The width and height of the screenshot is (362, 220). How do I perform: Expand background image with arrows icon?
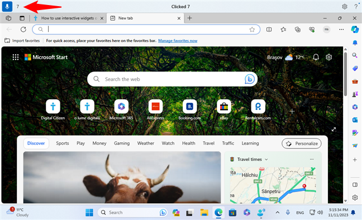point(334,130)
